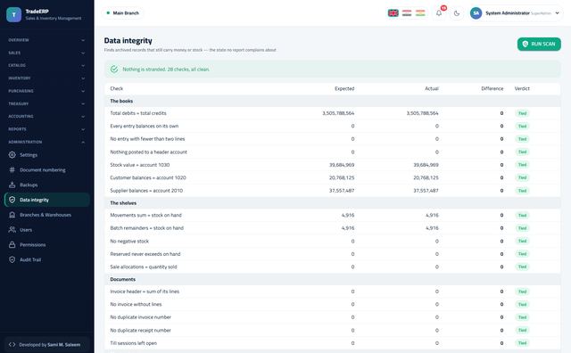This screenshot has height=353, width=571.
Task: Open the System Administrator account dropdown
Action: [516, 13]
